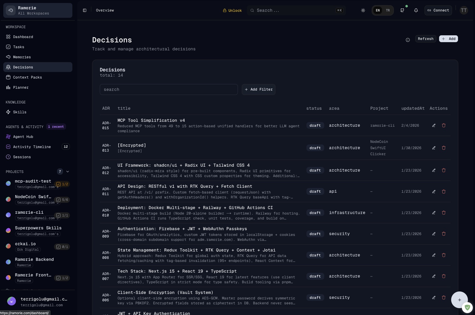475x315 pixels.
Task: Edit ADR-015 with the pencil icon
Action: coord(434,125)
